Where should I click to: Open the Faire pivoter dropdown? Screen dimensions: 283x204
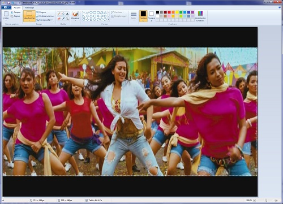tap(45, 20)
